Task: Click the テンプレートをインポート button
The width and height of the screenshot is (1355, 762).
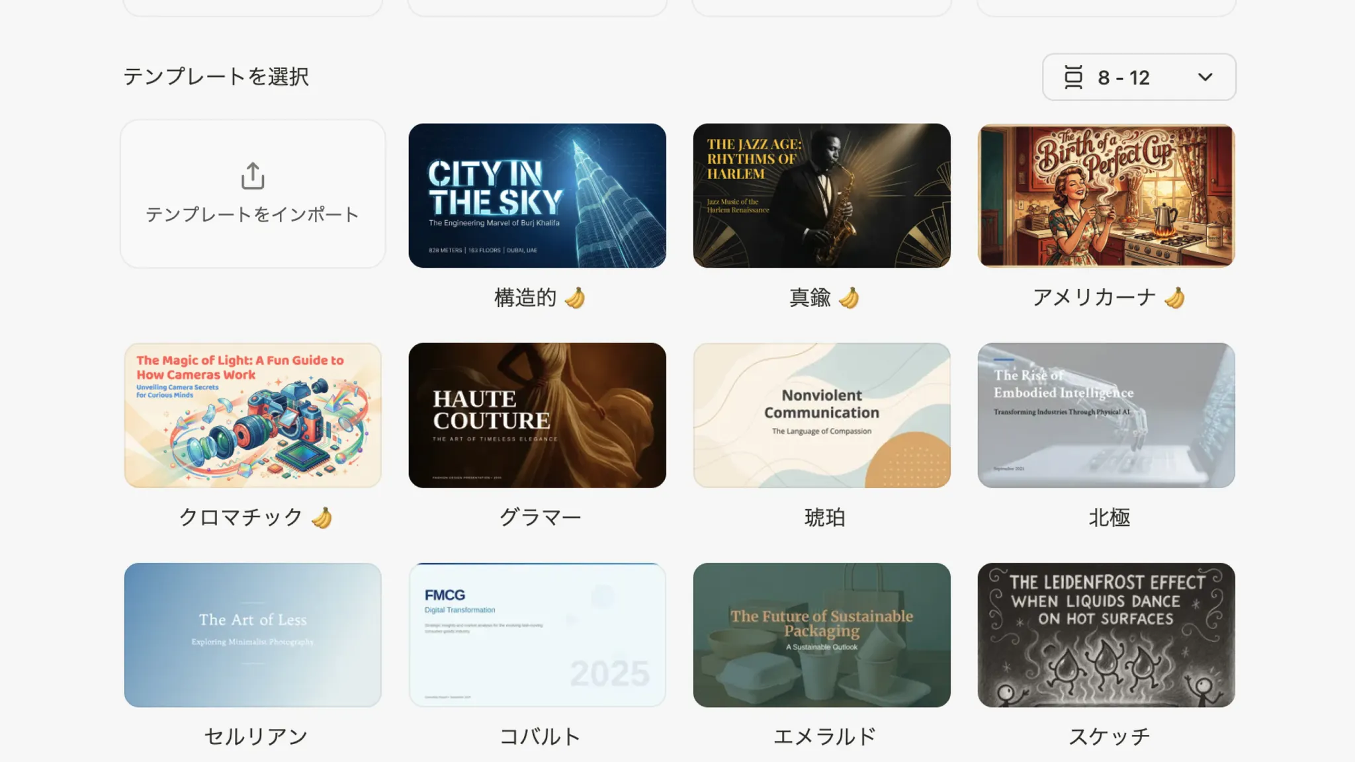Action: tap(253, 194)
